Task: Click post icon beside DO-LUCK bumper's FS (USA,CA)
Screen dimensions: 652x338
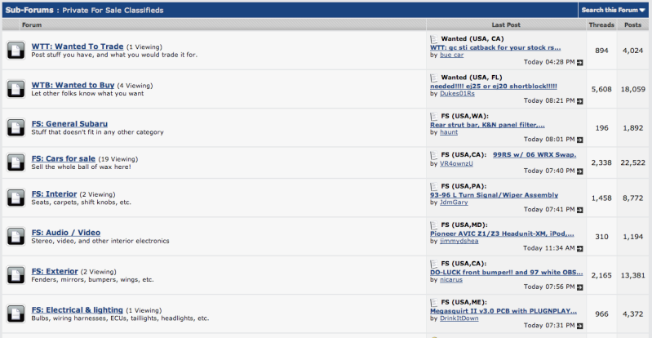Action: tap(434, 264)
